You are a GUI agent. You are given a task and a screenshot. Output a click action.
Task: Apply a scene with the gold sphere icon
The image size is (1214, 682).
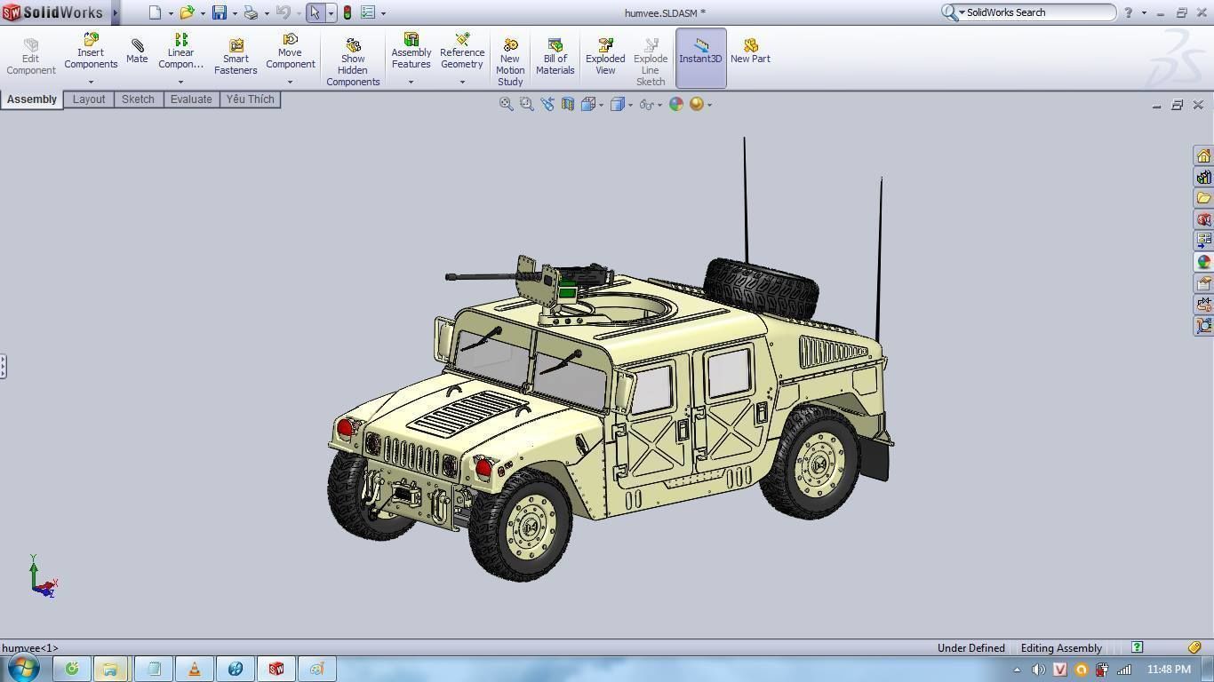[x=699, y=104]
